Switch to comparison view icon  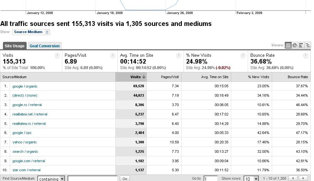pyautogui.click(x=307, y=45)
